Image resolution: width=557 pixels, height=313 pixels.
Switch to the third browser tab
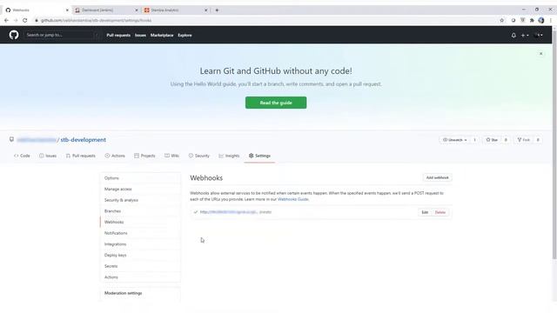click(176, 10)
